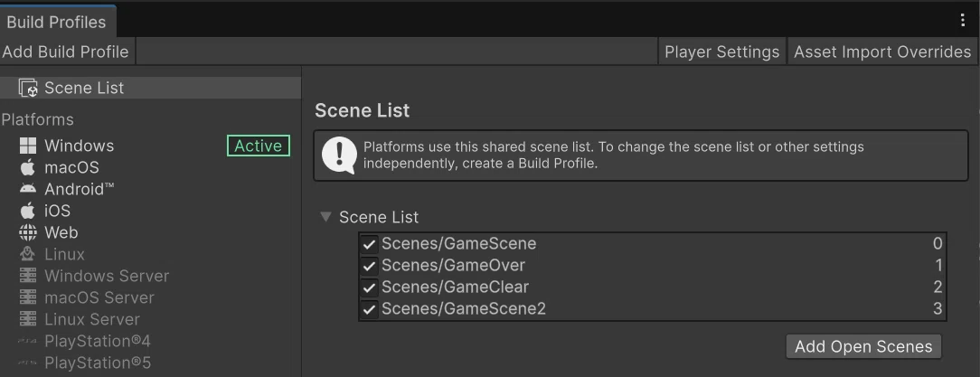Collapse the Scene List foldout triangle
The image size is (980, 377).
click(x=325, y=217)
